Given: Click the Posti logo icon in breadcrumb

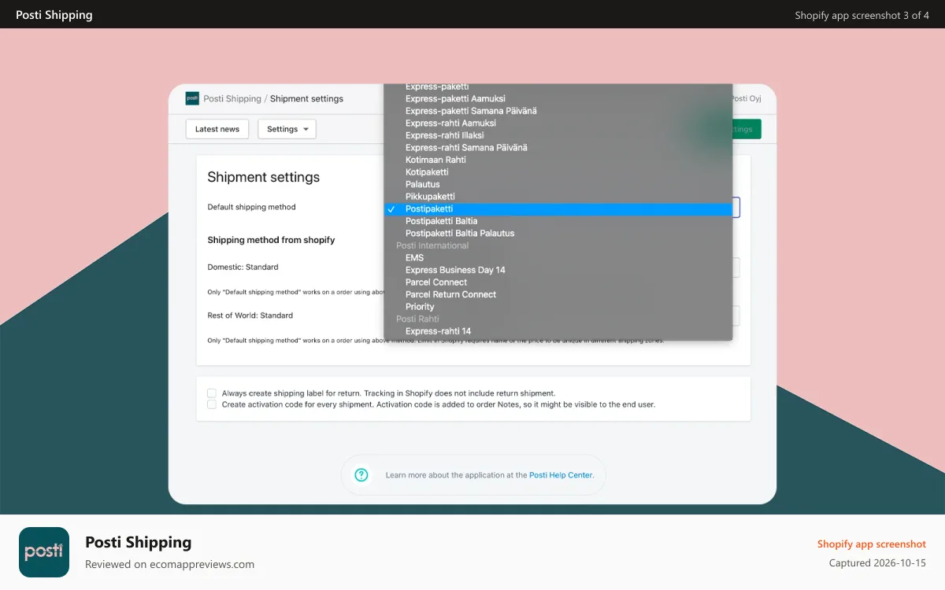Looking at the screenshot, I should pyautogui.click(x=192, y=98).
